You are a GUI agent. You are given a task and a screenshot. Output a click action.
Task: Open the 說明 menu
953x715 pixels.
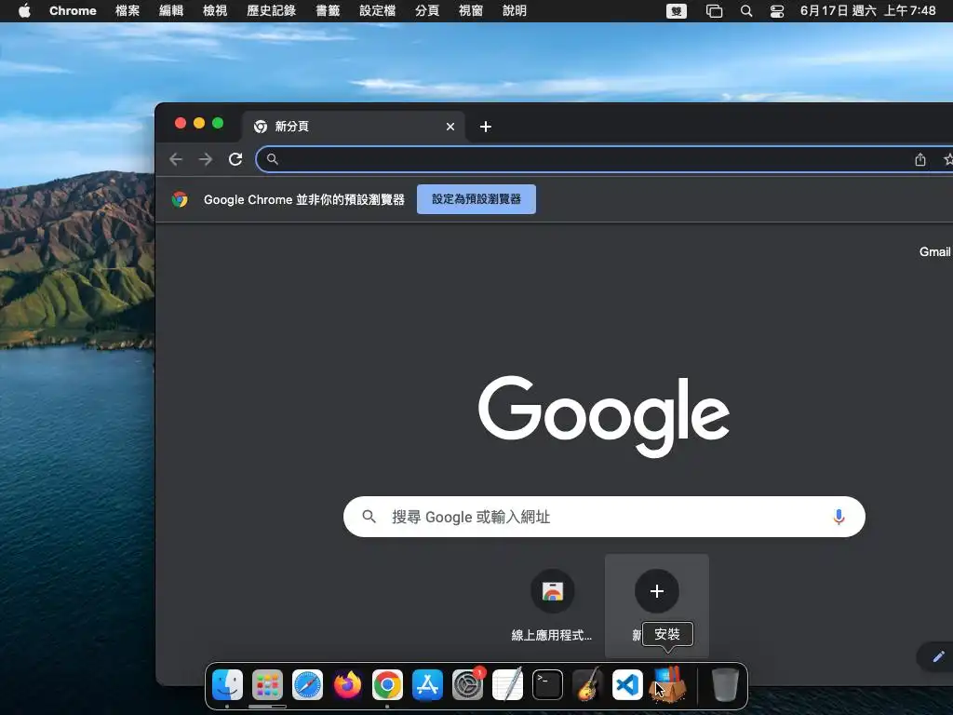515,11
